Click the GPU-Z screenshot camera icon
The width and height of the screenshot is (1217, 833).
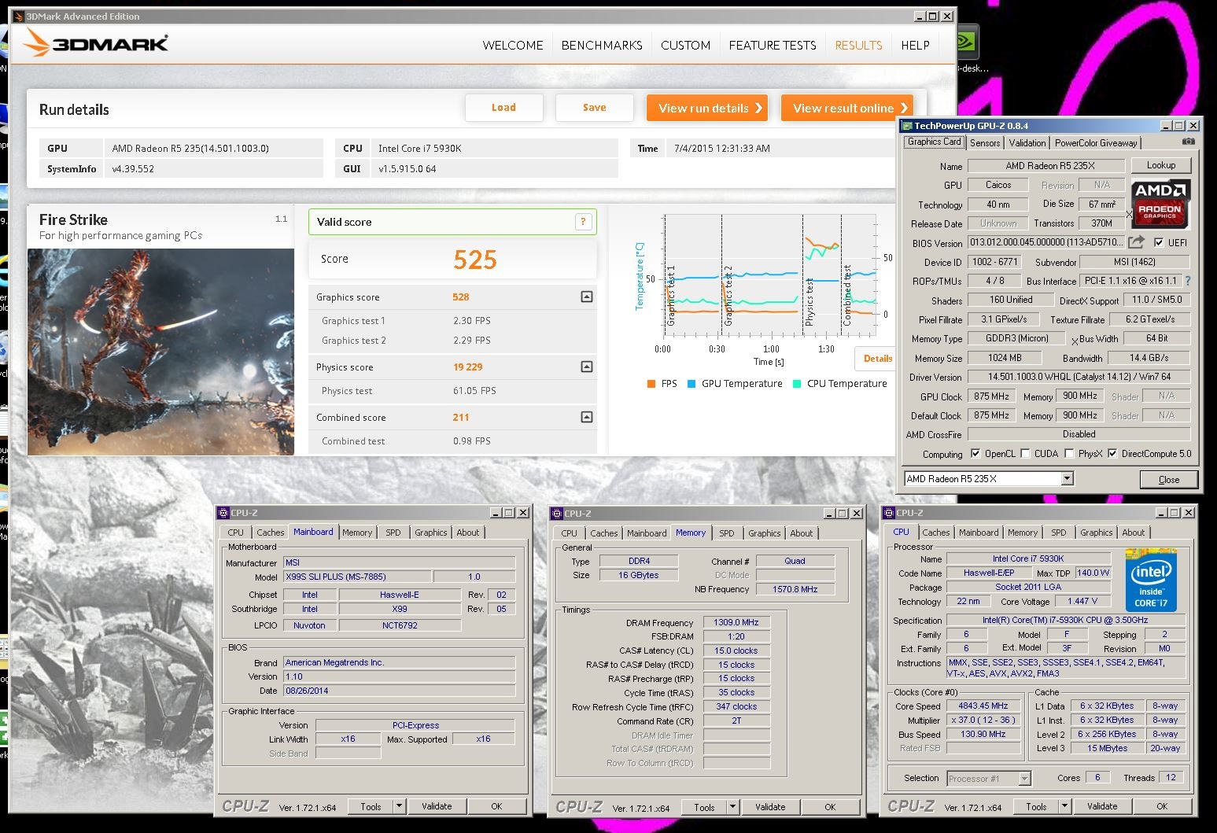point(1188,142)
